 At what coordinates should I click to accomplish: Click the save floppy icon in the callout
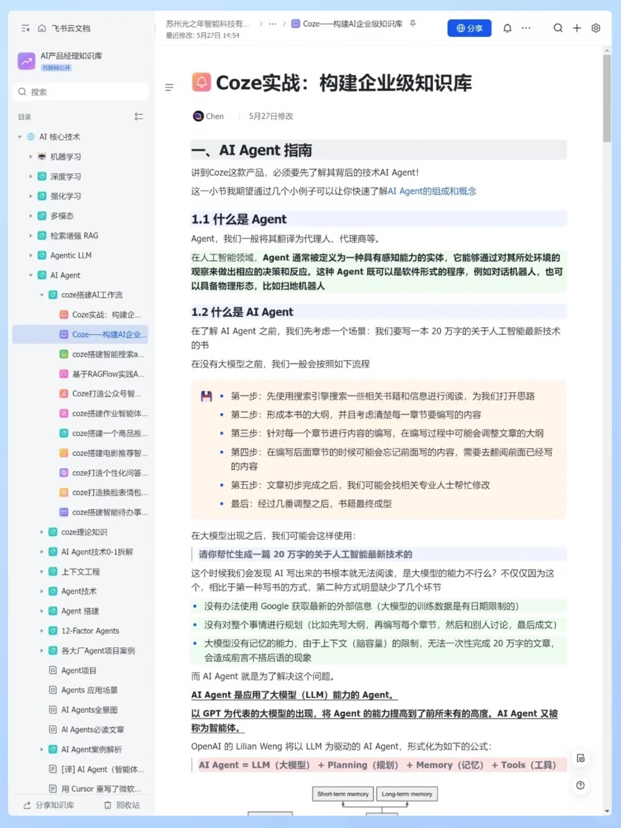(x=206, y=396)
